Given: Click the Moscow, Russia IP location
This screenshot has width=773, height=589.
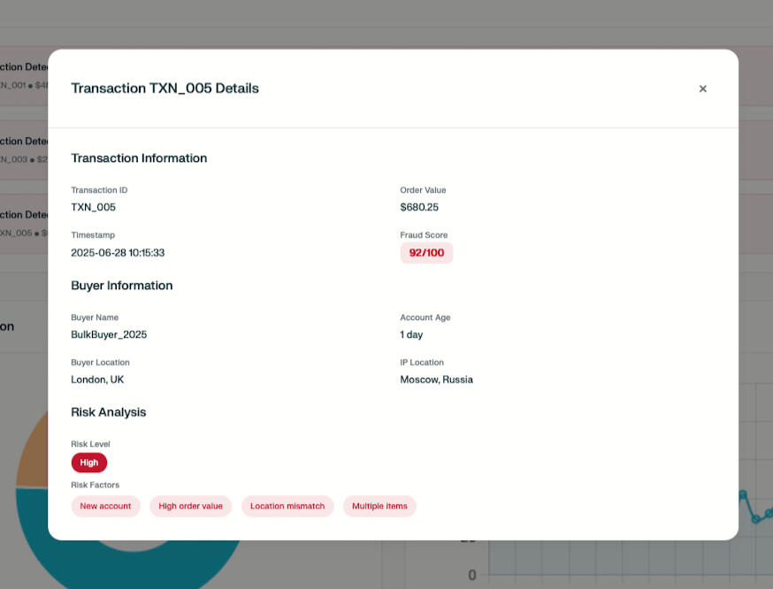Looking at the screenshot, I should coord(436,379).
